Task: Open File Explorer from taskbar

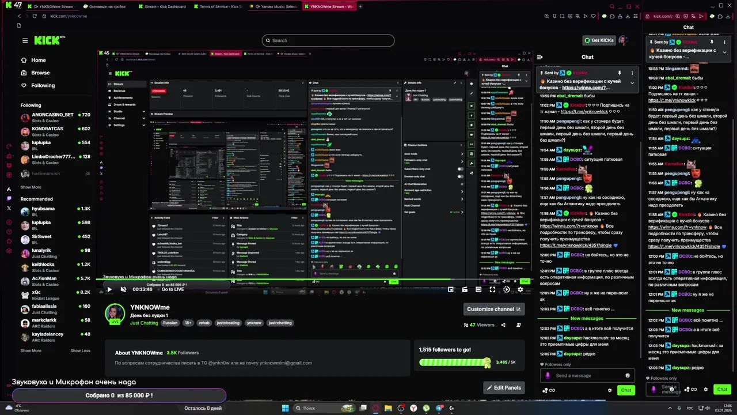Action: click(x=389, y=408)
